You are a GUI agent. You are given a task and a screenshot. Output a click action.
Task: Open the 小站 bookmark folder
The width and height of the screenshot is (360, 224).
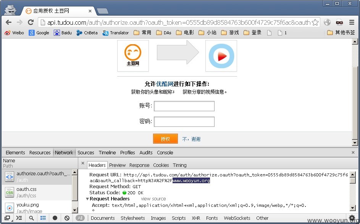[208, 33]
